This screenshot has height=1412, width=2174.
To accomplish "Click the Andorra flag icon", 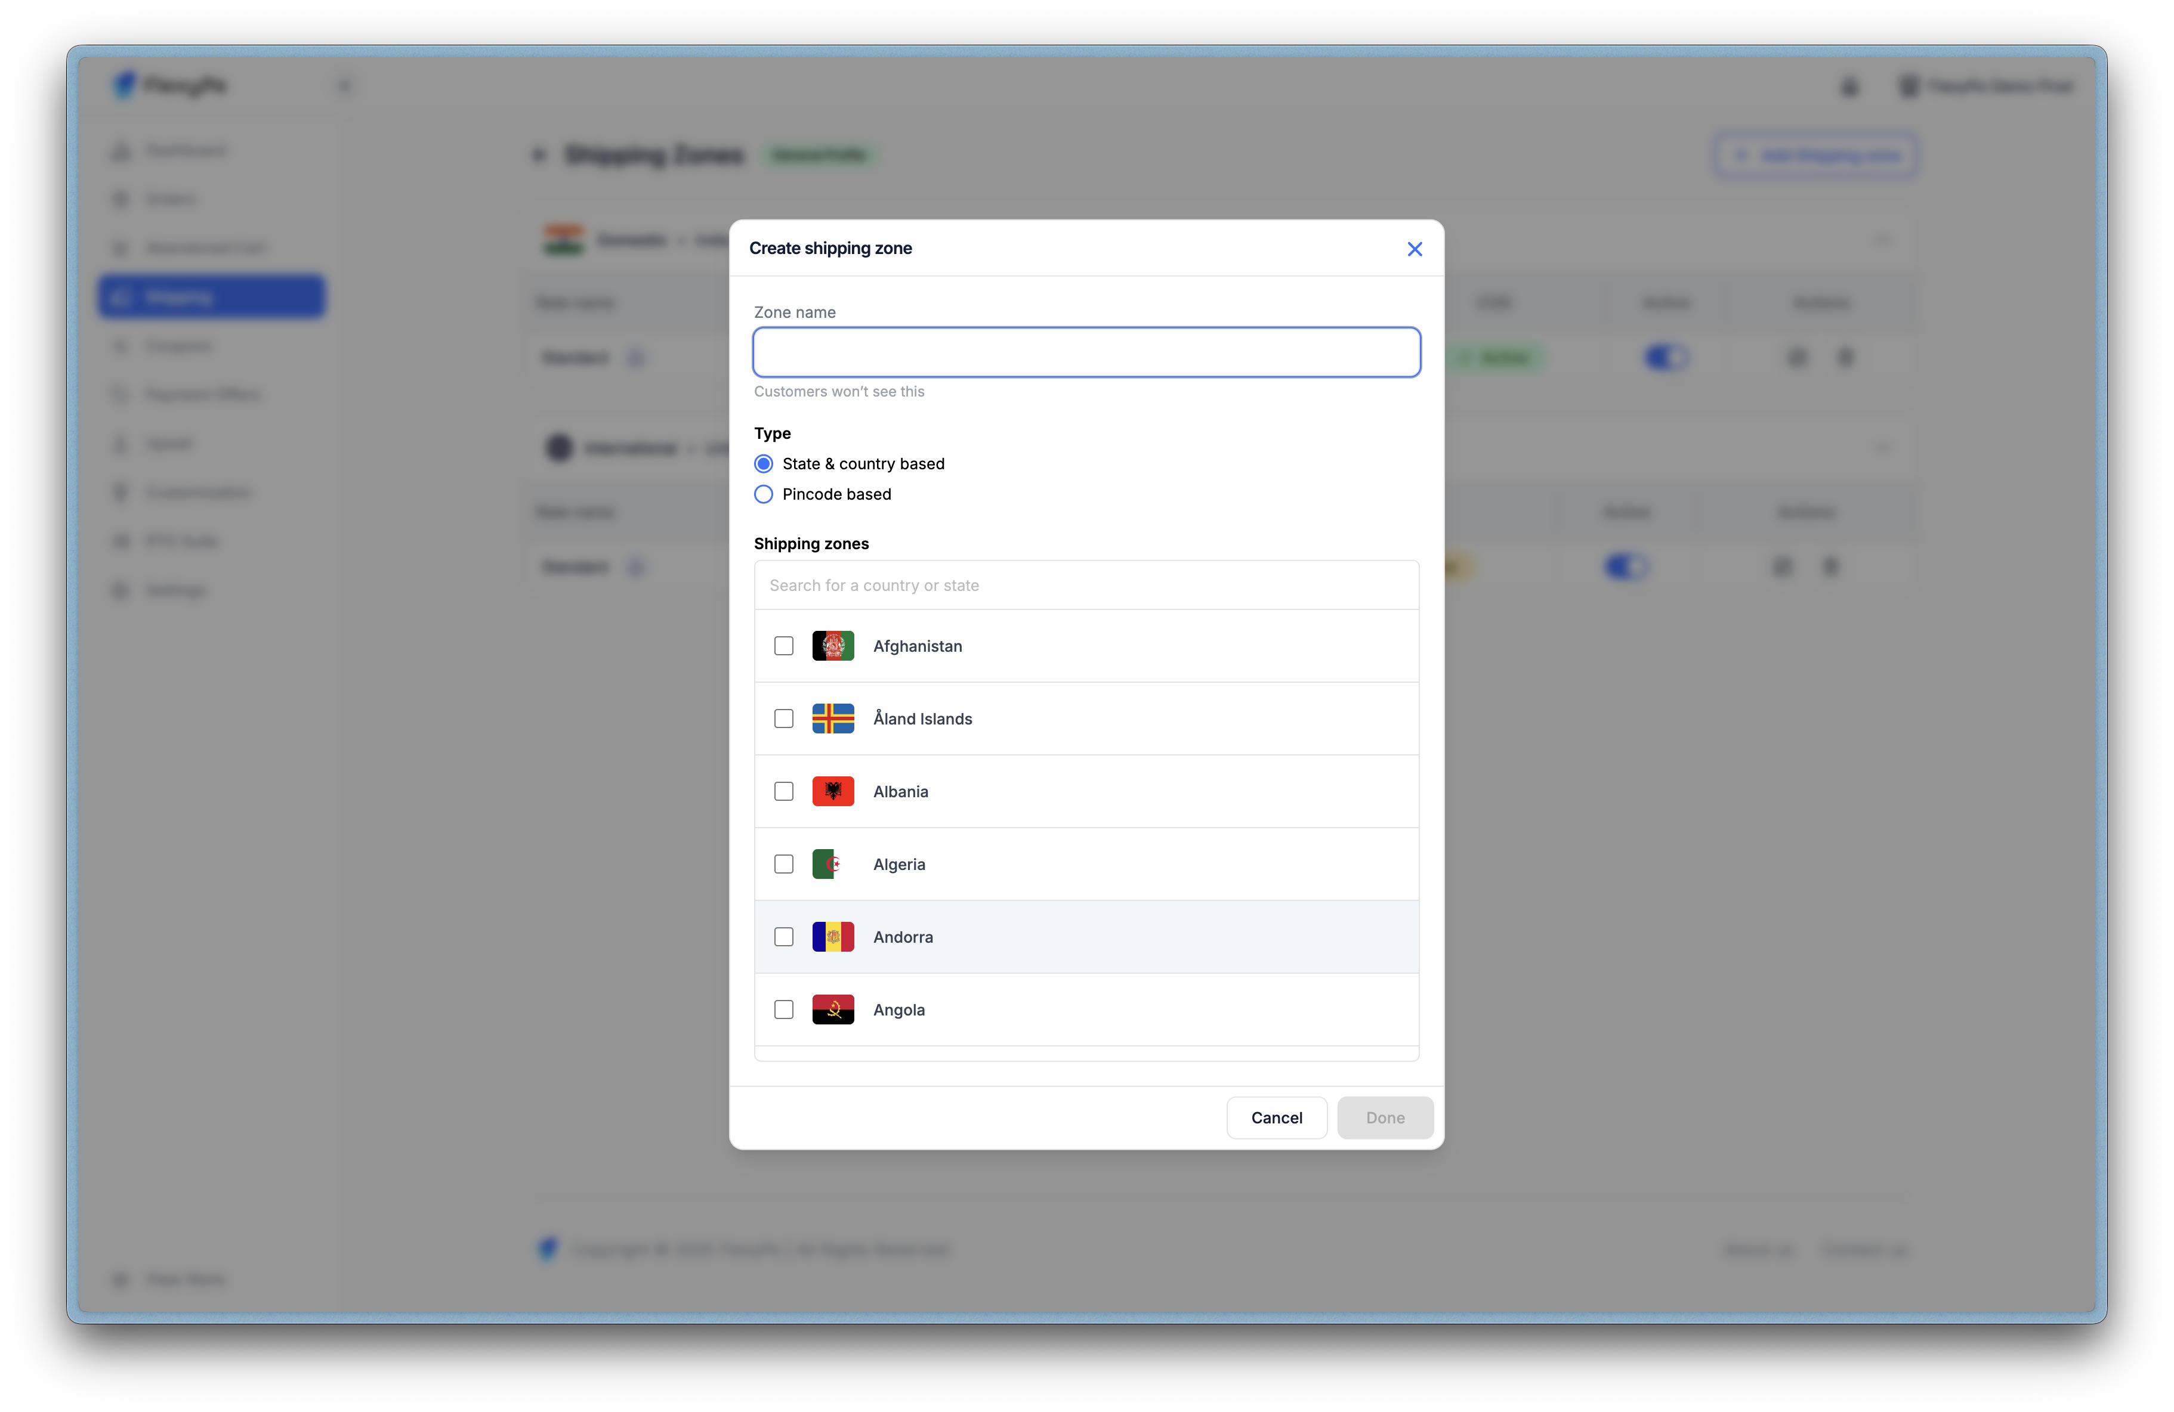I will (833, 937).
